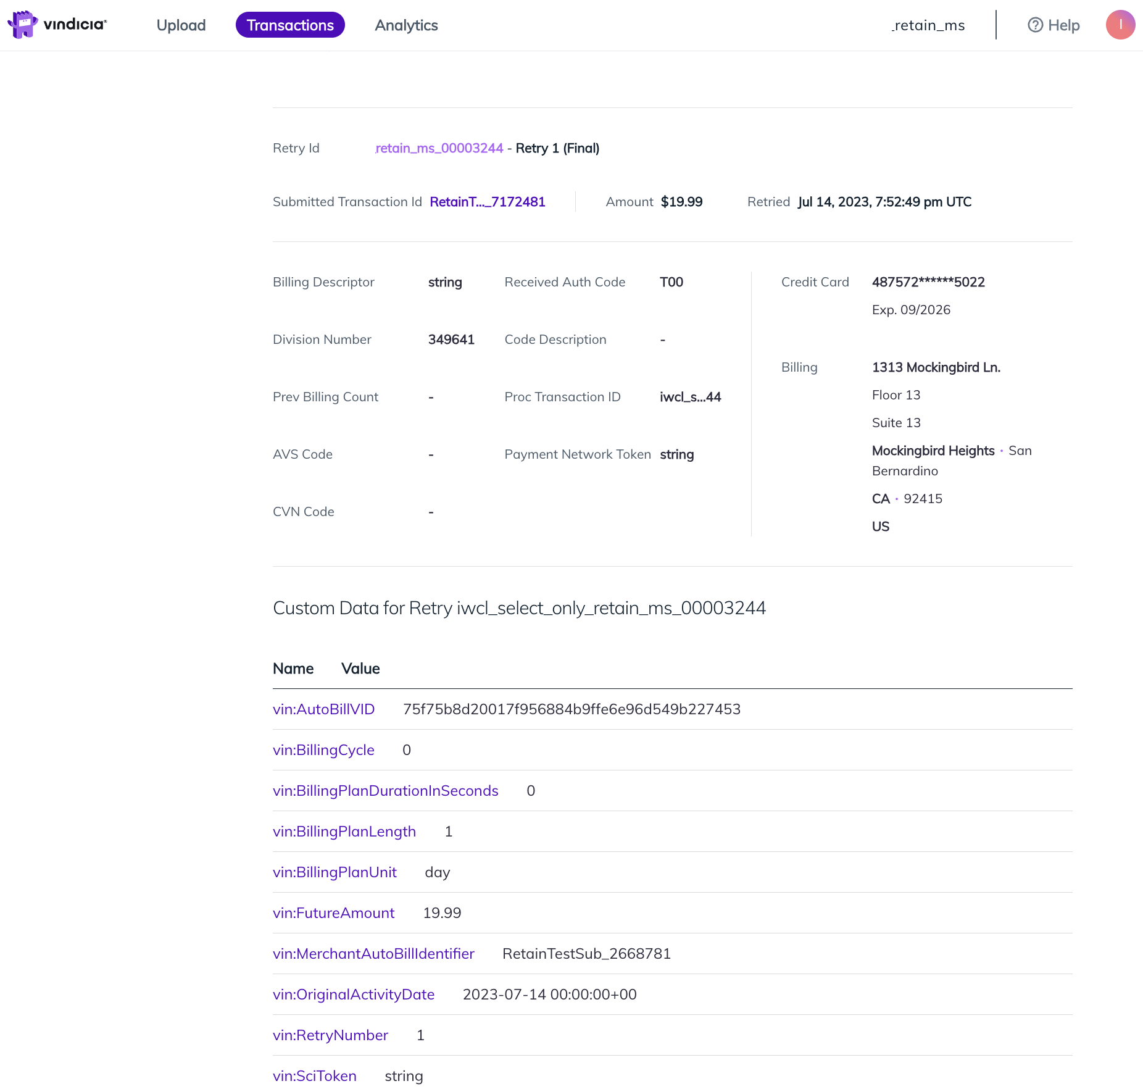Click the RetainTestSub_2668781 value
This screenshot has height=1089, width=1143.
(x=586, y=954)
